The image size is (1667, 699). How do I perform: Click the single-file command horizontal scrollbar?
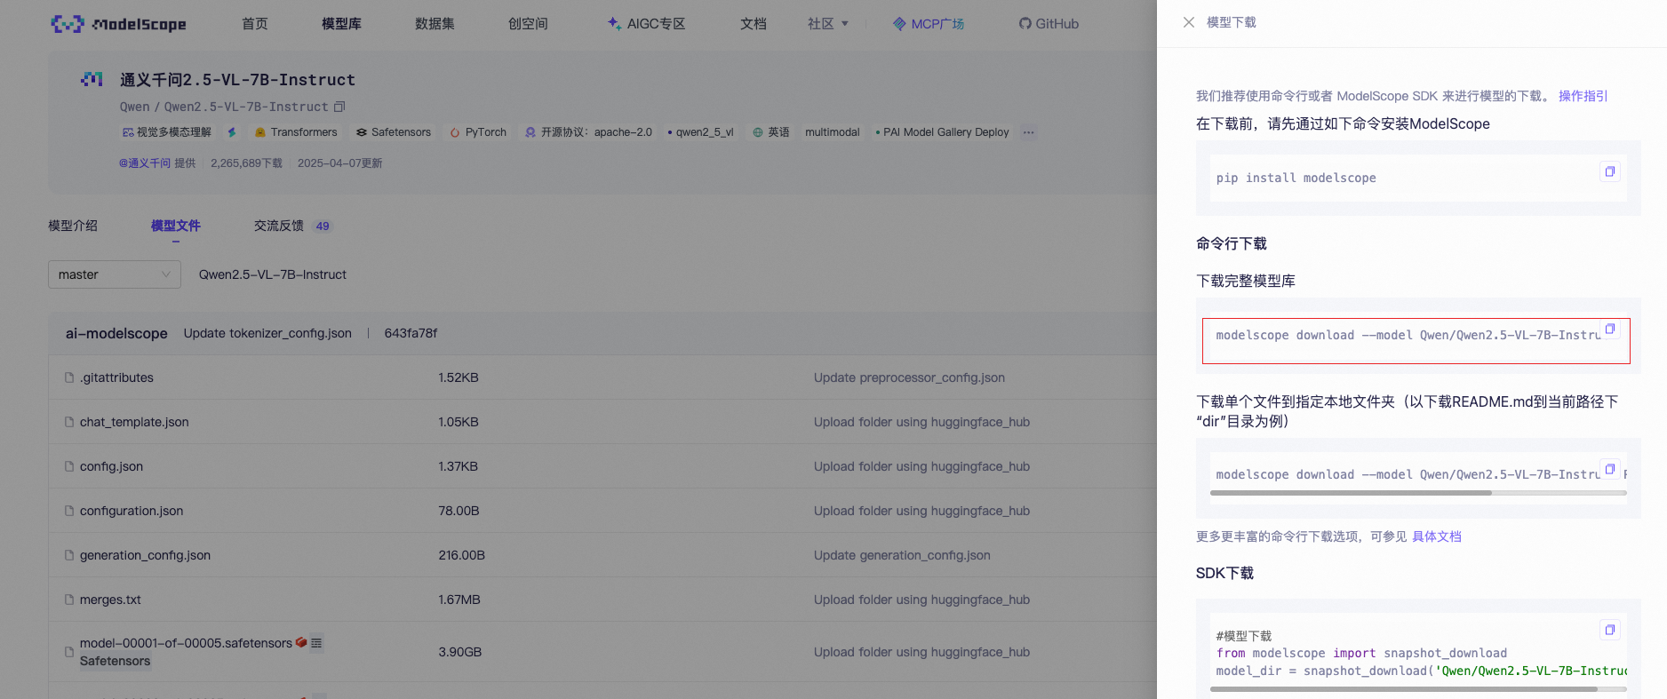click(1351, 493)
